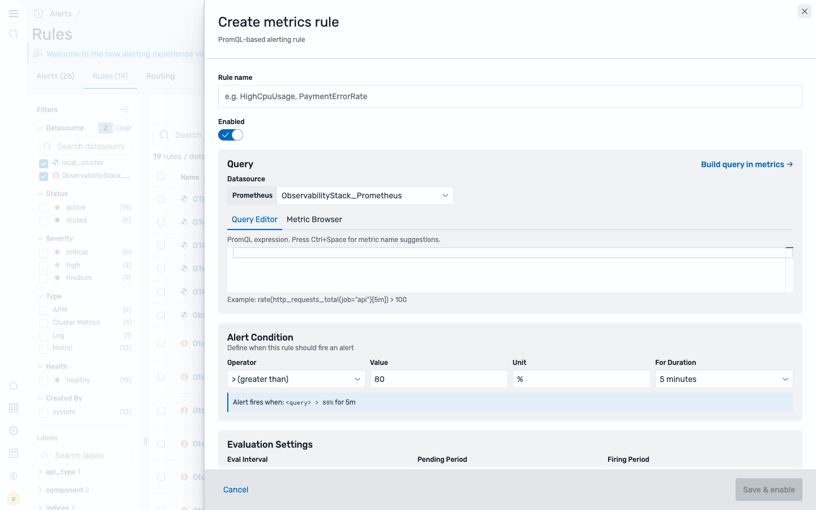Click the search icon in rules search box

164,135
